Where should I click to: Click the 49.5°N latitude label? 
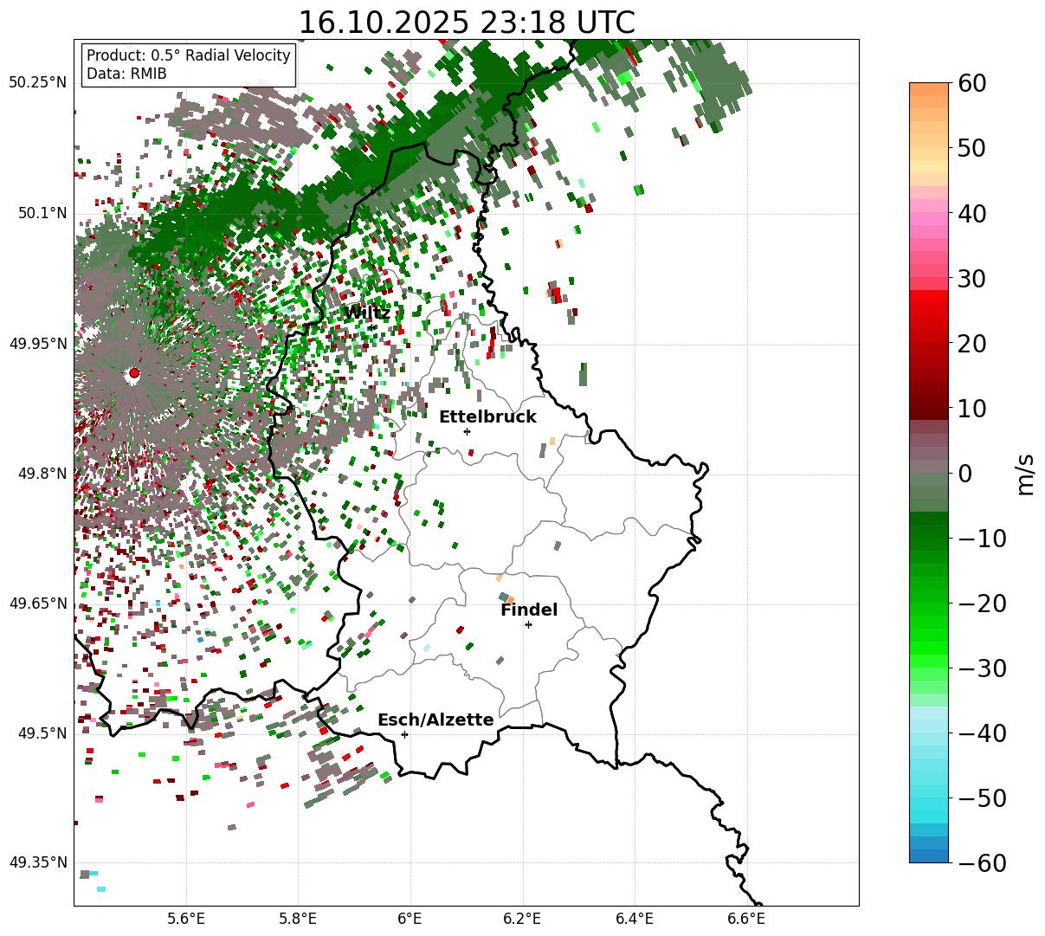(42, 733)
